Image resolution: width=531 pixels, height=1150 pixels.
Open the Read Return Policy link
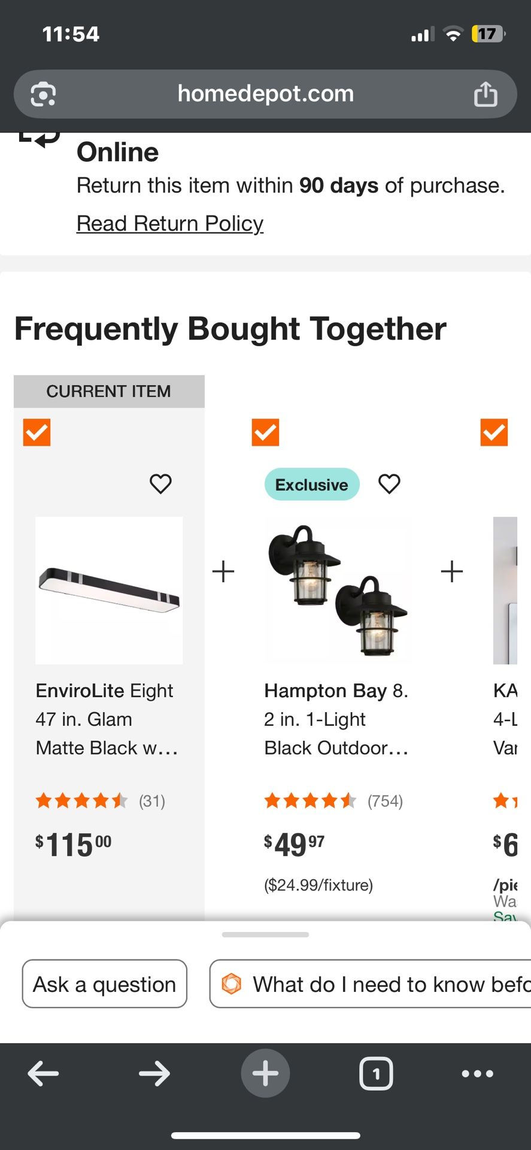coord(170,223)
